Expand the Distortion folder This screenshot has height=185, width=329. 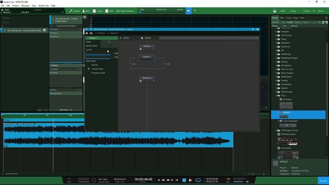point(276,43)
